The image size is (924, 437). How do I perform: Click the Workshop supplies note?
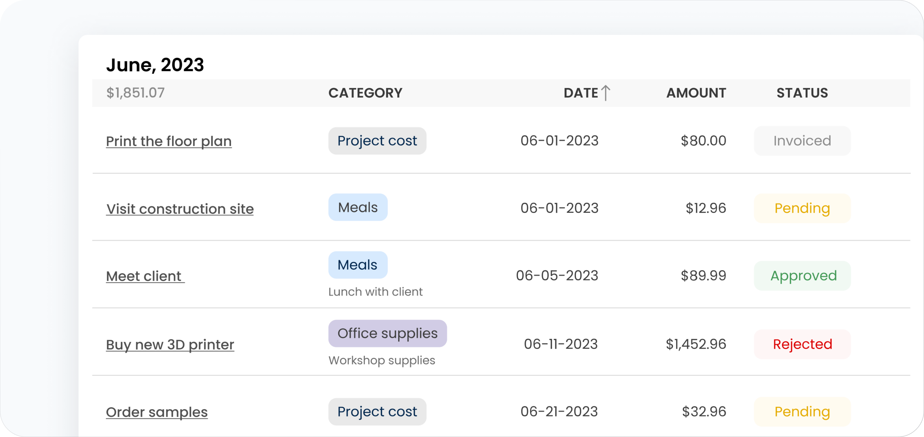point(382,361)
